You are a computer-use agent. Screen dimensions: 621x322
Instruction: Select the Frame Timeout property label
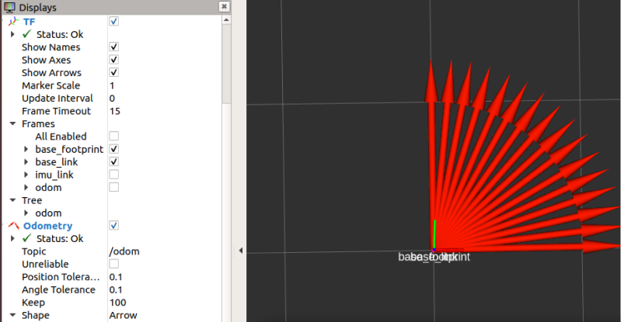tap(56, 111)
